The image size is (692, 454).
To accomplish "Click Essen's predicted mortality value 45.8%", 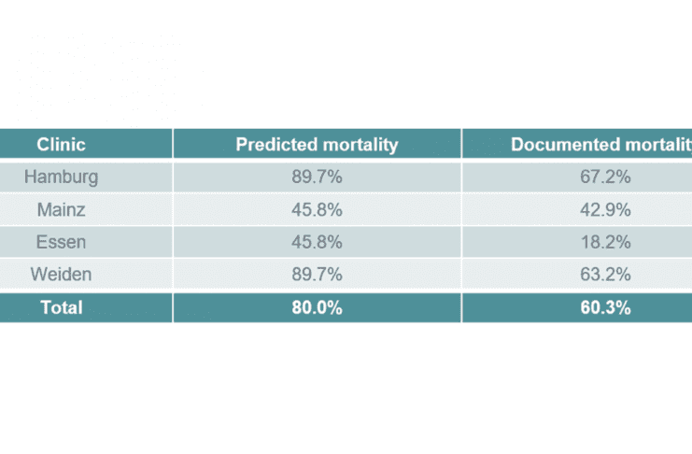I will coord(317,242).
